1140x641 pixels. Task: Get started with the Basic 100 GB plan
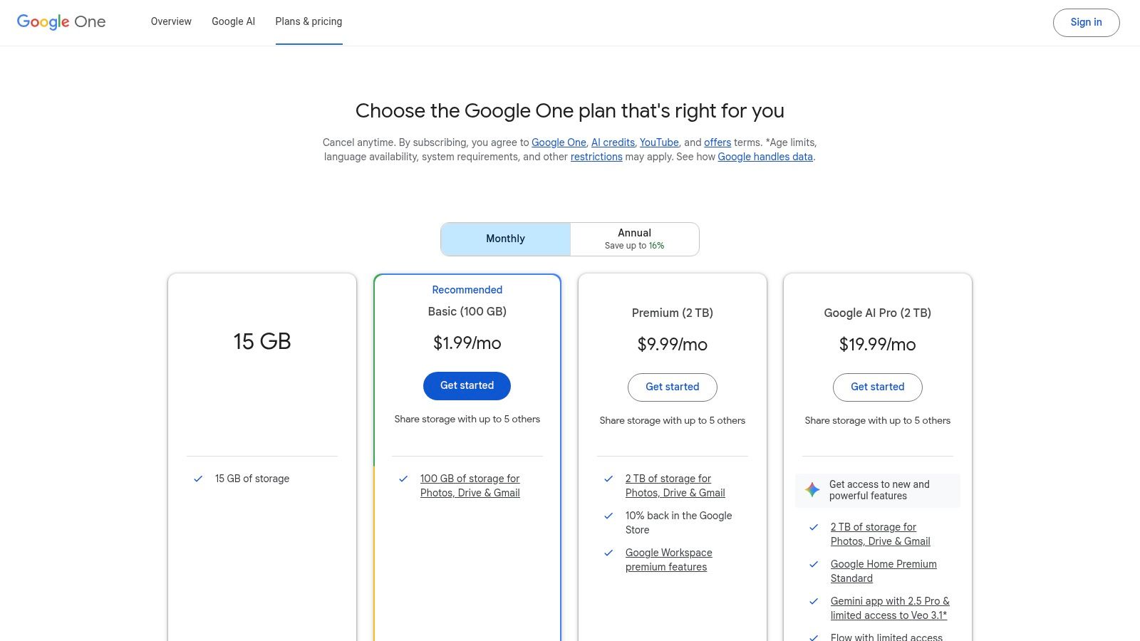(x=467, y=385)
